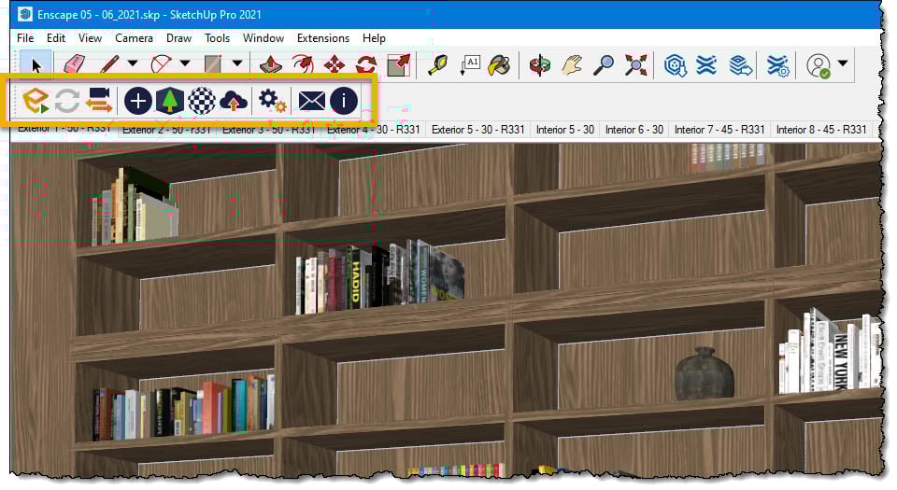The height and width of the screenshot is (490, 897).
Task: Open the Enscape Asset Library tree icon
Action: click(170, 101)
